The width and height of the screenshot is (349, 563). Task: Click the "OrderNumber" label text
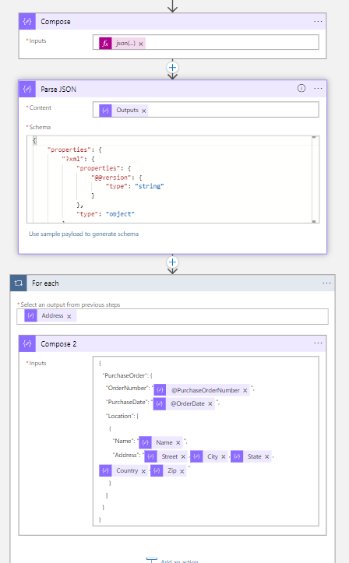pos(127,388)
